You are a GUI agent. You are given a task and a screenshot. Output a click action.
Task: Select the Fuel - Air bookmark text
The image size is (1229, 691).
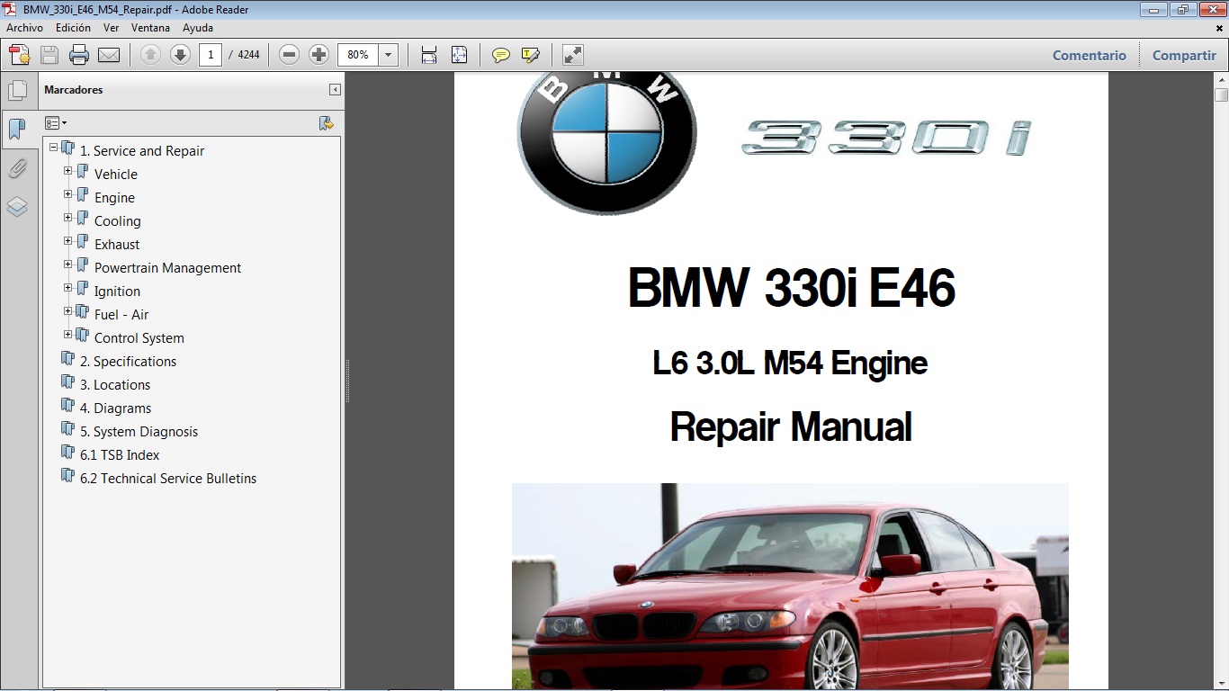coord(121,315)
